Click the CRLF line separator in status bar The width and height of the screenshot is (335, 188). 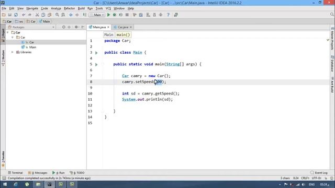click(305, 178)
